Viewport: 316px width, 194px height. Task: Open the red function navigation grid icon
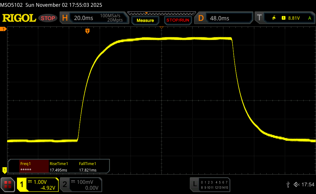pyautogui.click(x=8, y=184)
